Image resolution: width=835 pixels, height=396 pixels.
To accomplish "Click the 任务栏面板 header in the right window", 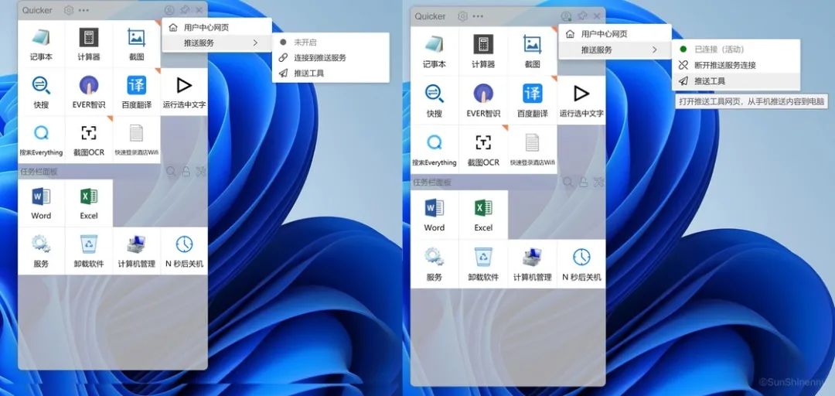I will click(x=432, y=183).
